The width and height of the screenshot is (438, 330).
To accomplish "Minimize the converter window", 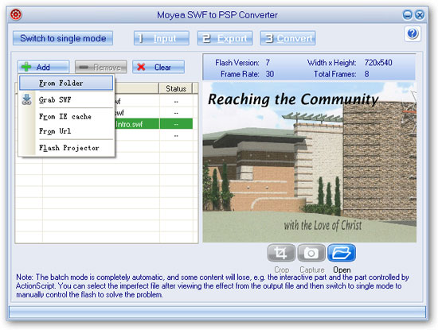I will [x=407, y=15].
